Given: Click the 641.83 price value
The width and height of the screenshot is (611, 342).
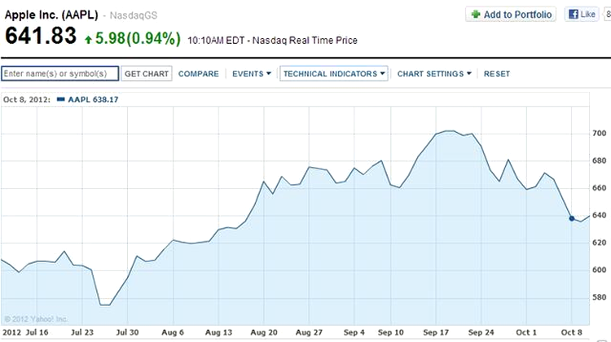Looking at the screenshot, I should point(41,36).
